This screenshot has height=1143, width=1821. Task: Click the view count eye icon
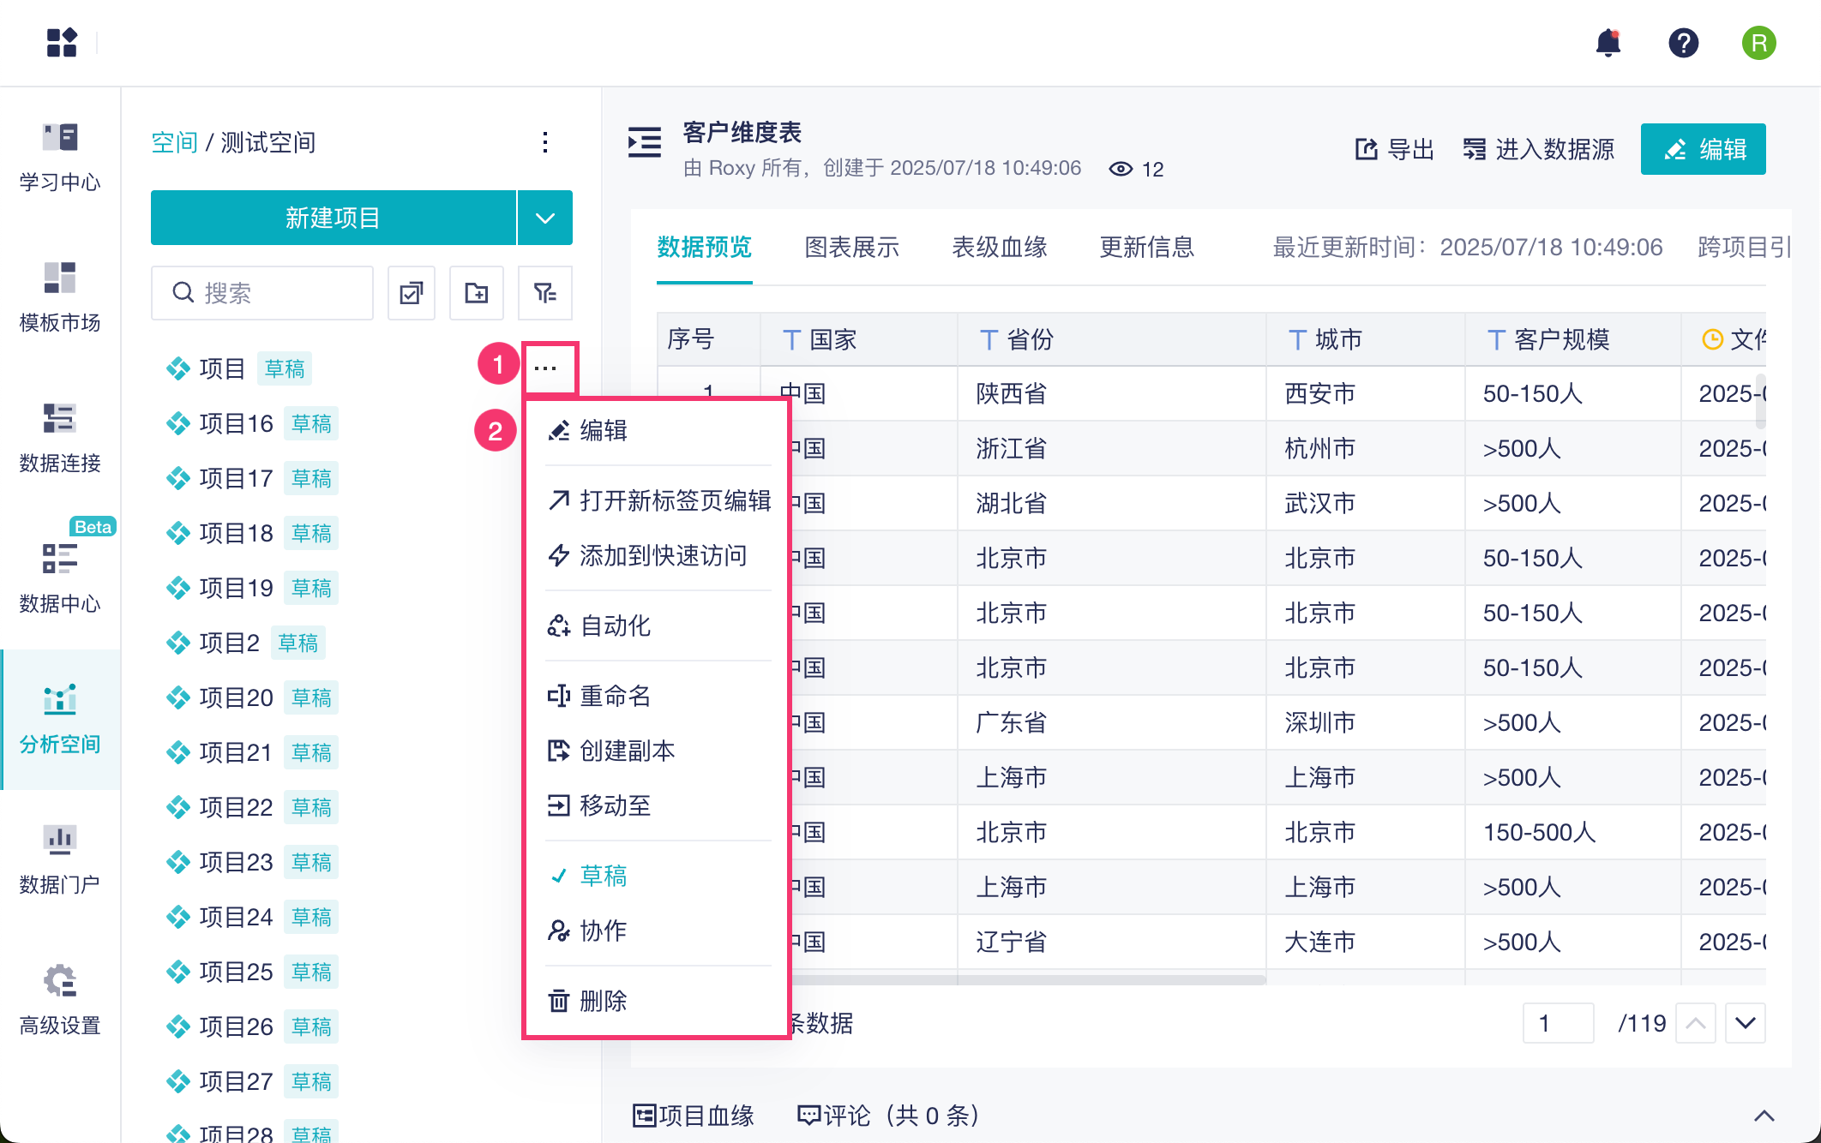pyautogui.click(x=1120, y=169)
